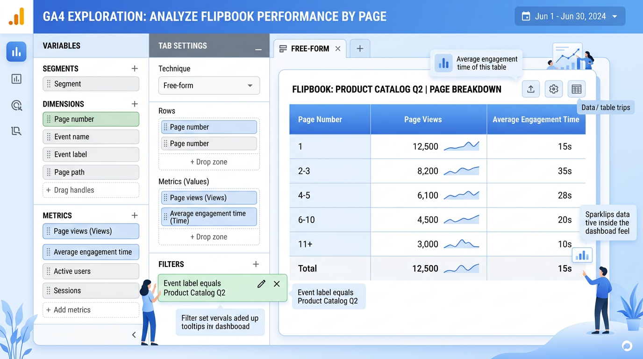Sort by Average Engagement Time column header
This screenshot has height=359, width=643.
536,120
